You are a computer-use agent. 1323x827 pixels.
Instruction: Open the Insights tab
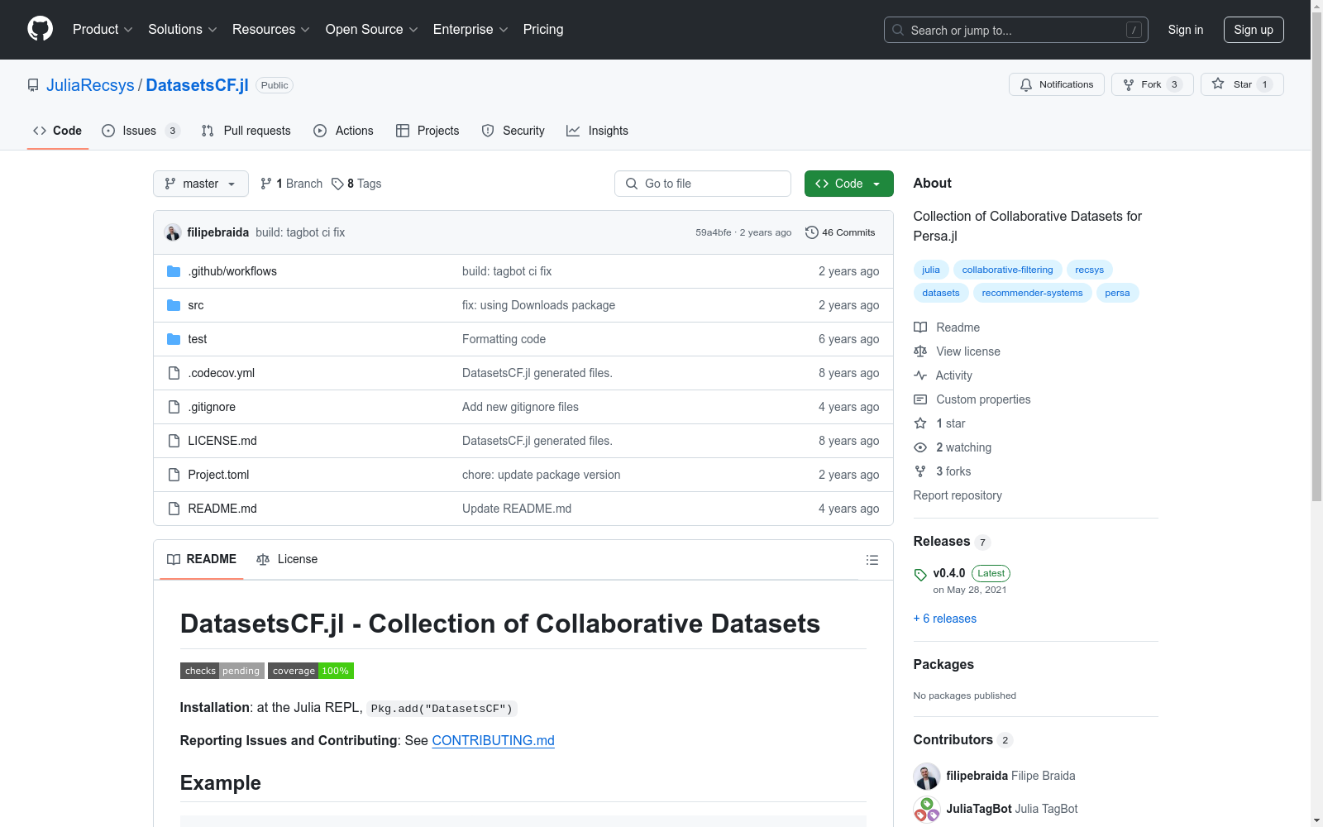pyautogui.click(x=598, y=131)
